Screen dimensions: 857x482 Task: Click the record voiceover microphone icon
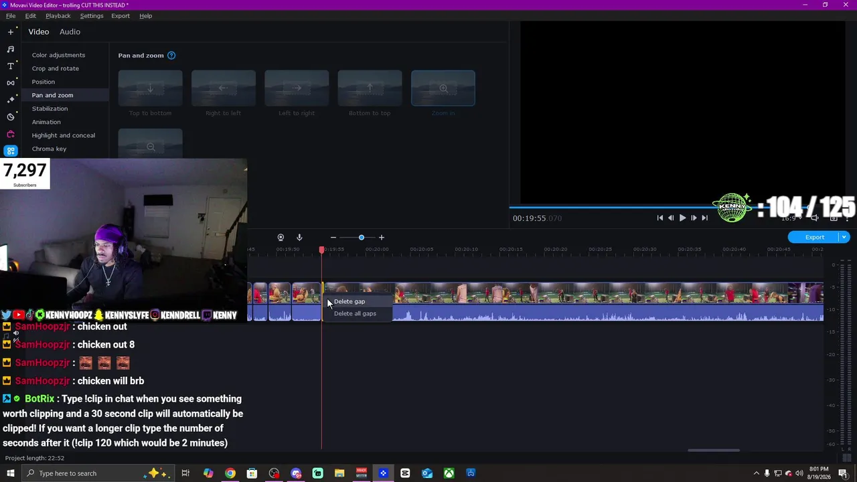click(299, 237)
